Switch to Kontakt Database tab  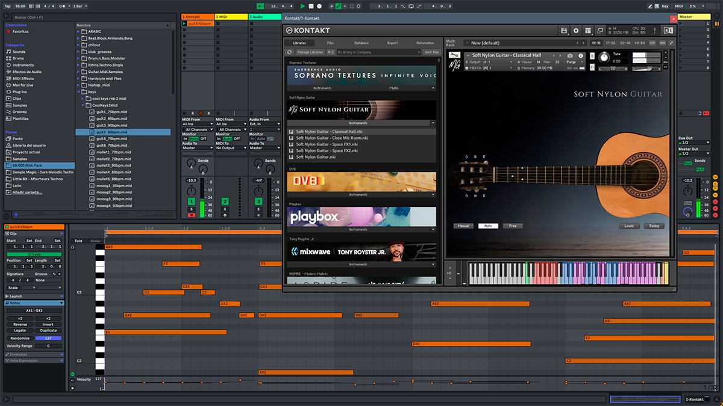coord(361,43)
